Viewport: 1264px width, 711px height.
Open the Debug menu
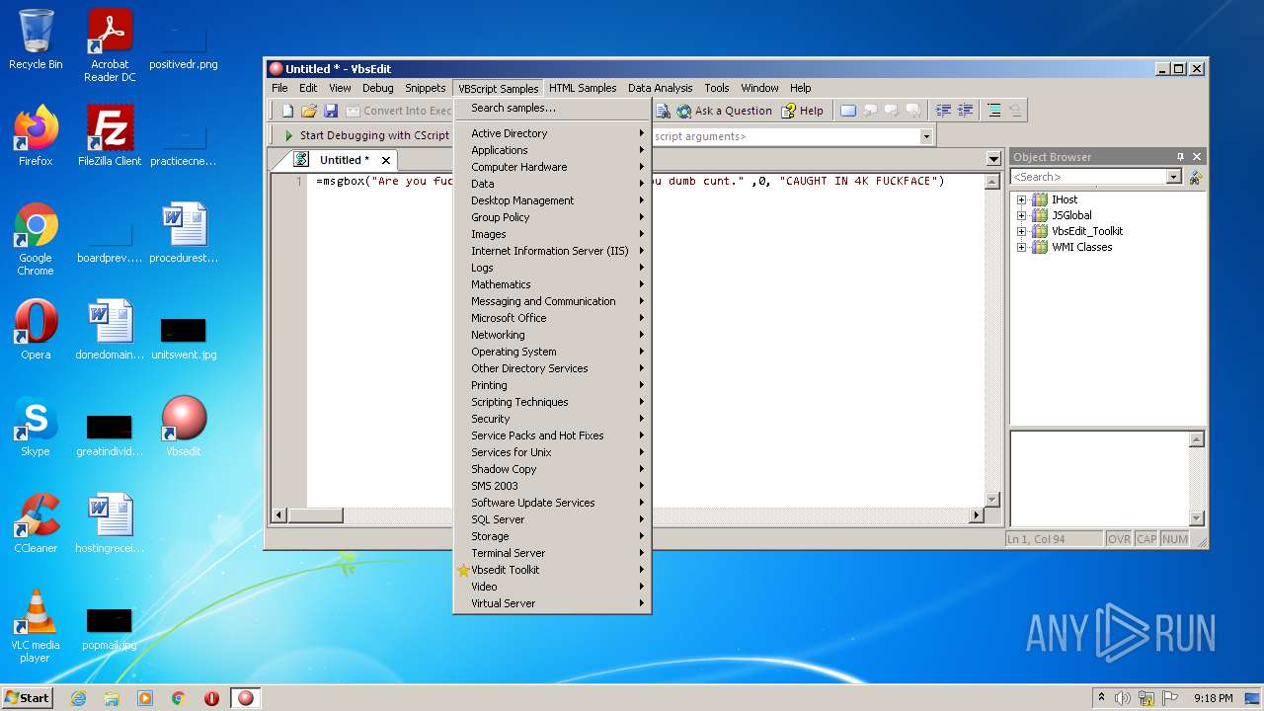tap(377, 88)
